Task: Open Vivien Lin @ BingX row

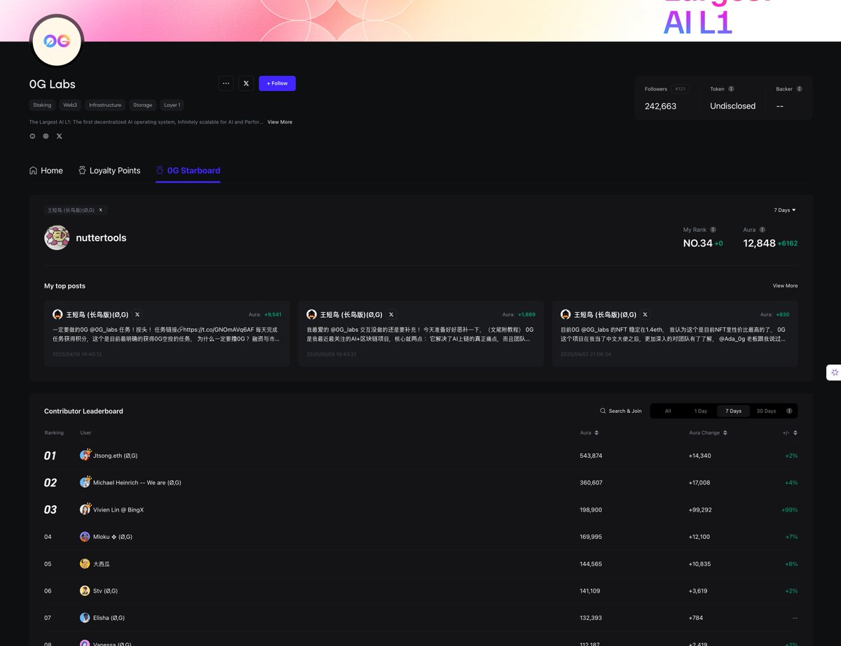Action: tap(420, 510)
